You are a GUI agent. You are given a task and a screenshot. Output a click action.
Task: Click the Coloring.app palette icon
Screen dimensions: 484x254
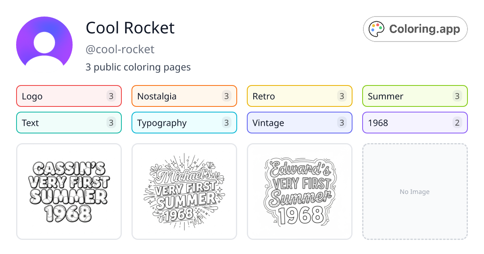tap(377, 29)
